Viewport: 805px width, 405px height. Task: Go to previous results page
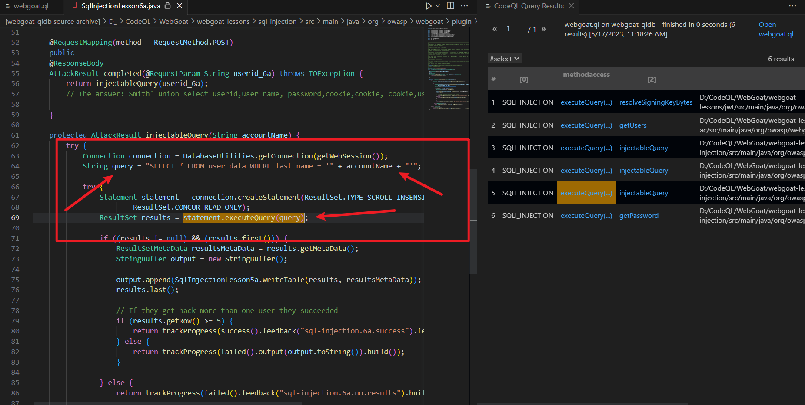point(494,29)
